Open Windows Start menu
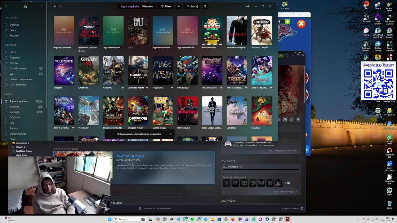 (109, 219)
